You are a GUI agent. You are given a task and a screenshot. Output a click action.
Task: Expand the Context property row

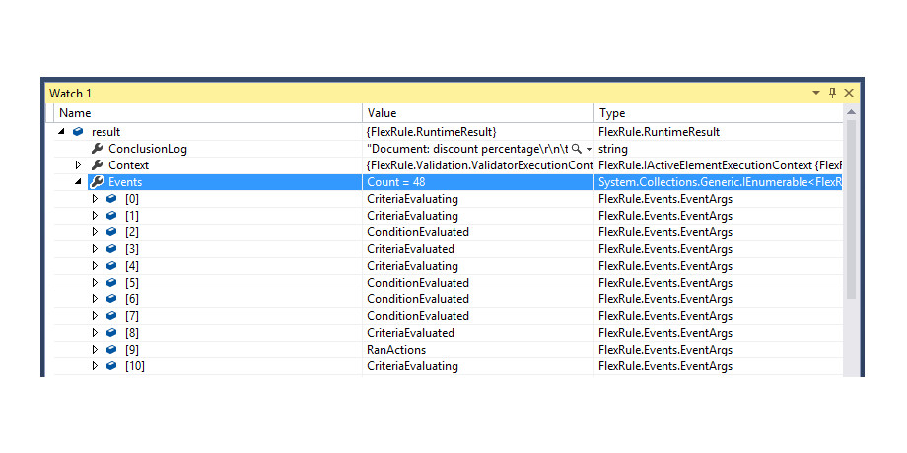(x=78, y=165)
